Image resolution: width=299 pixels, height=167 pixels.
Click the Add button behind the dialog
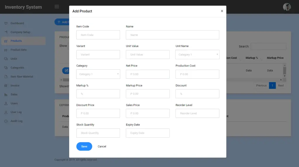62,22
